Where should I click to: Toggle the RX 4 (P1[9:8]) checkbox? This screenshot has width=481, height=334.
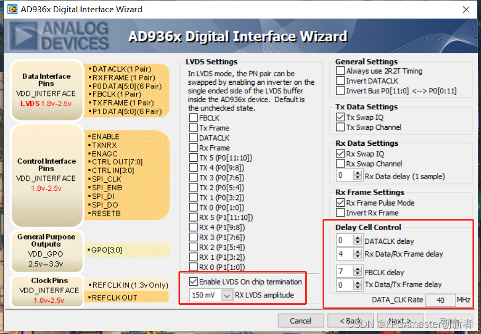click(193, 227)
